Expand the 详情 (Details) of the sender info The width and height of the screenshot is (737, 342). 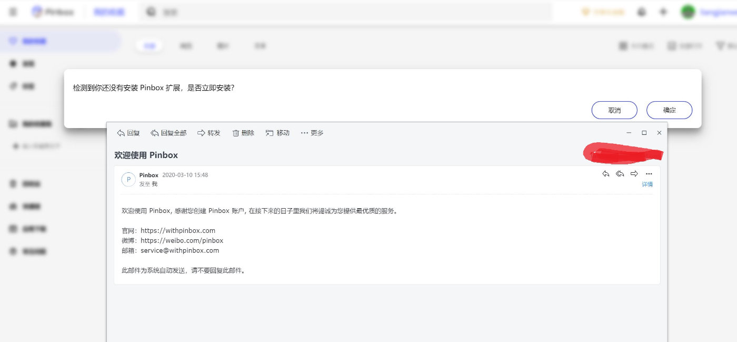647,184
